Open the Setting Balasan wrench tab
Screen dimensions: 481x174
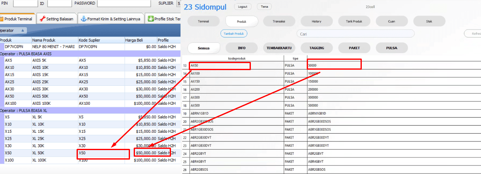tap(58, 19)
